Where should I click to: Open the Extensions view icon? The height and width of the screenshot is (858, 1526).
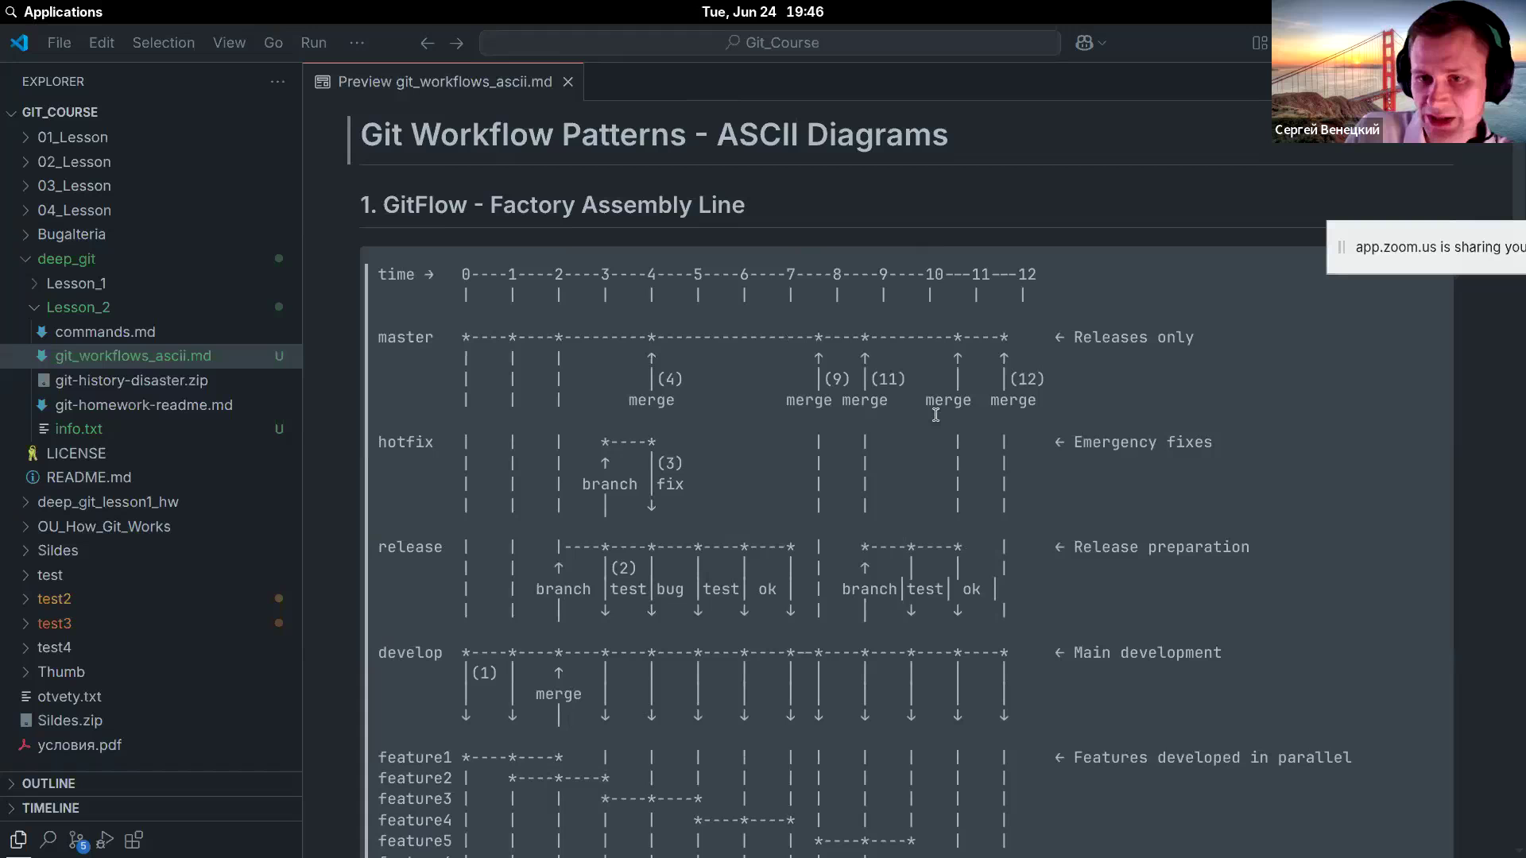coord(134,840)
